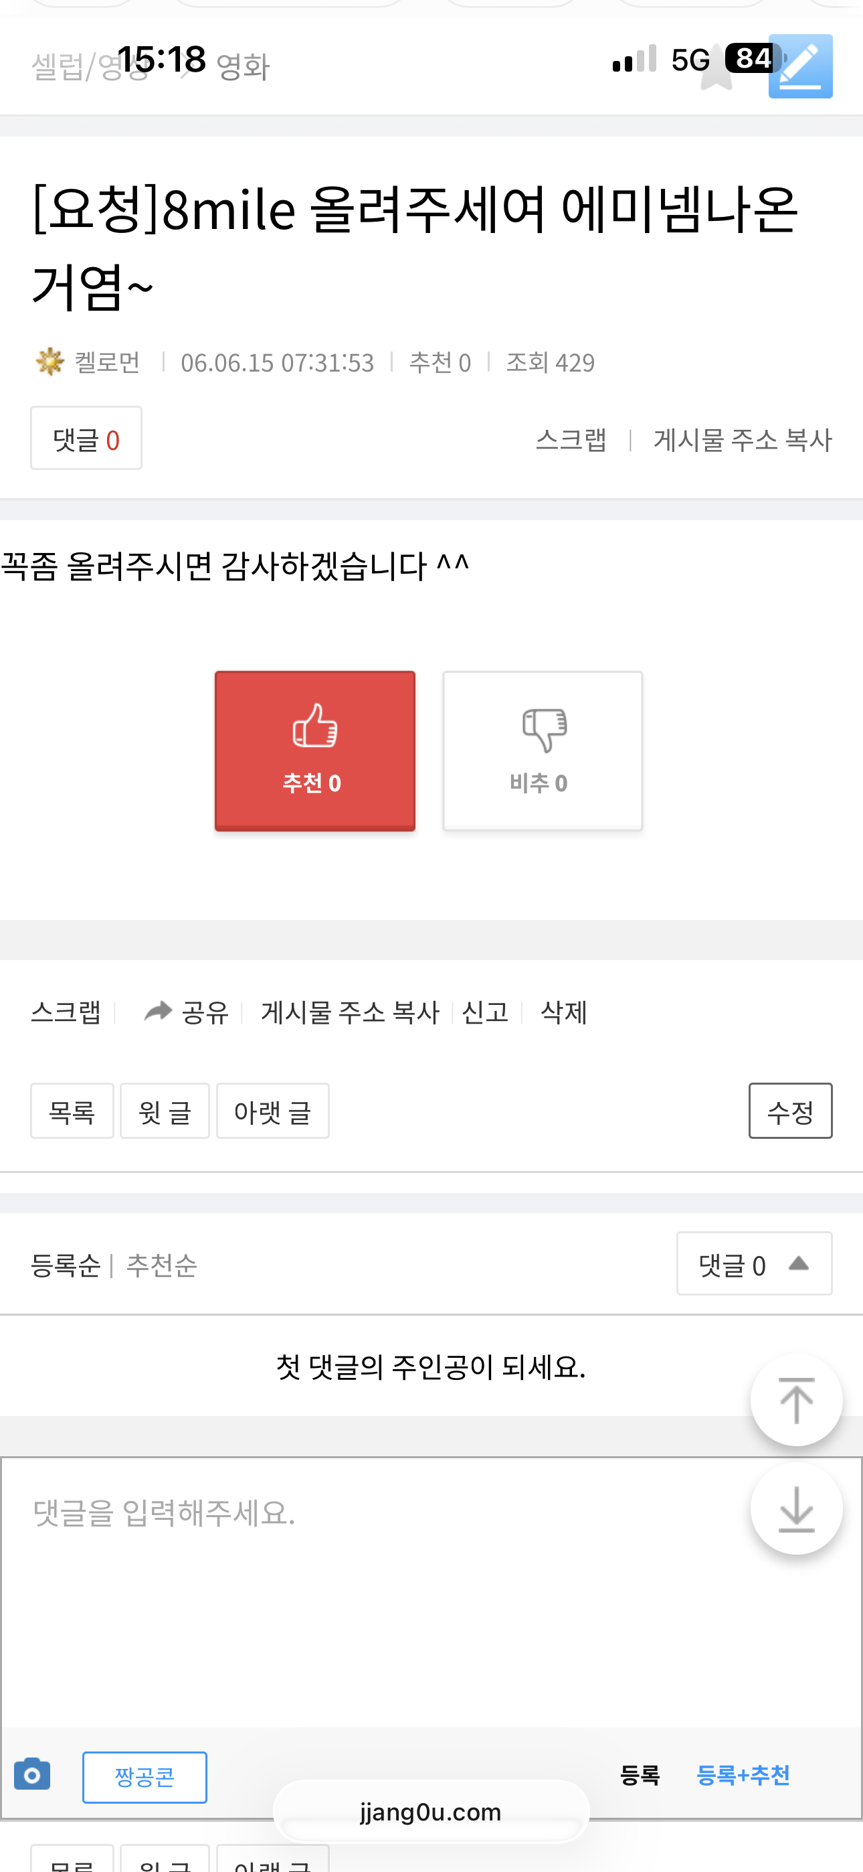The height and width of the screenshot is (1872, 863).
Task: Tap 삭제 to delete the post
Action: tap(564, 1012)
